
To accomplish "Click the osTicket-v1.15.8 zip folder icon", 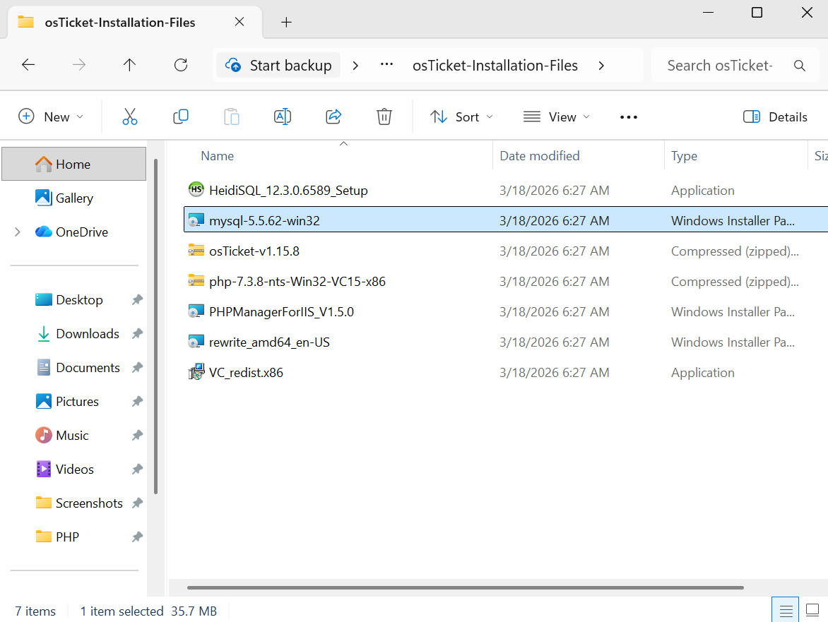I will click(196, 250).
